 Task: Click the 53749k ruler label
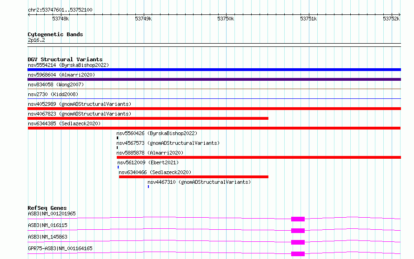143,19
